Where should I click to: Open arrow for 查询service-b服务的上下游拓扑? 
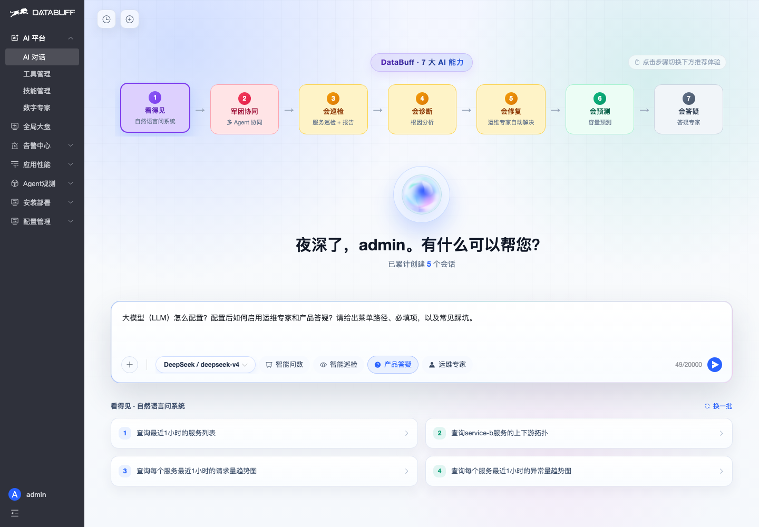point(722,433)
